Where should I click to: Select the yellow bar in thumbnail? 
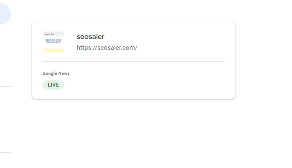tap(54, 51)
